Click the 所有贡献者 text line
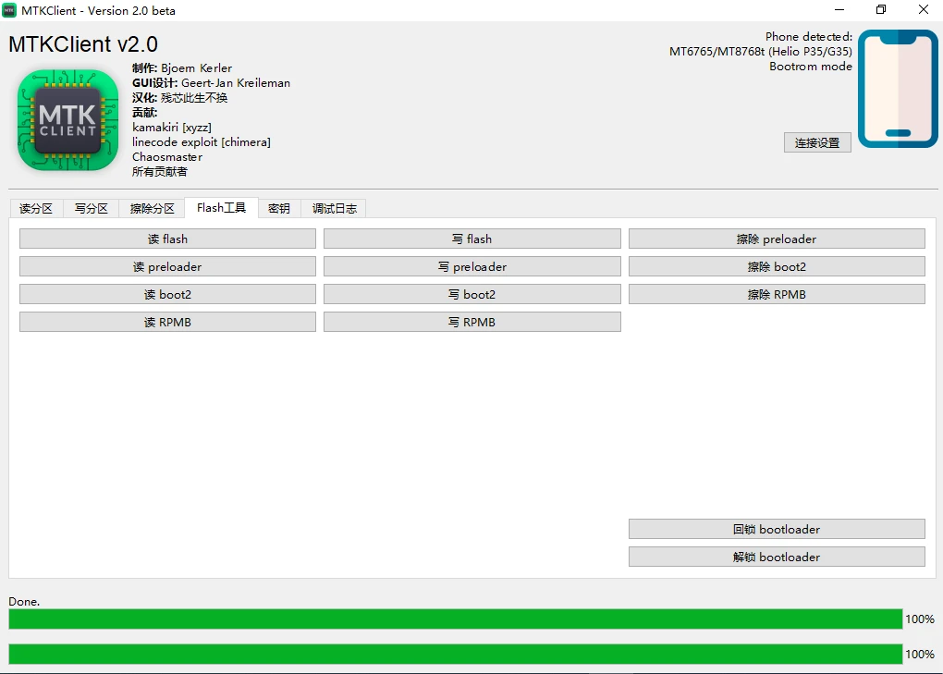943x674 pixels. [159, 171]
